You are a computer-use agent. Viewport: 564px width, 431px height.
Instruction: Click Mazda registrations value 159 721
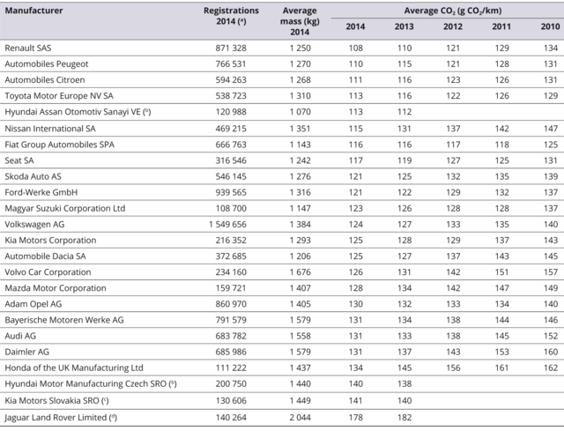point(231,288)
